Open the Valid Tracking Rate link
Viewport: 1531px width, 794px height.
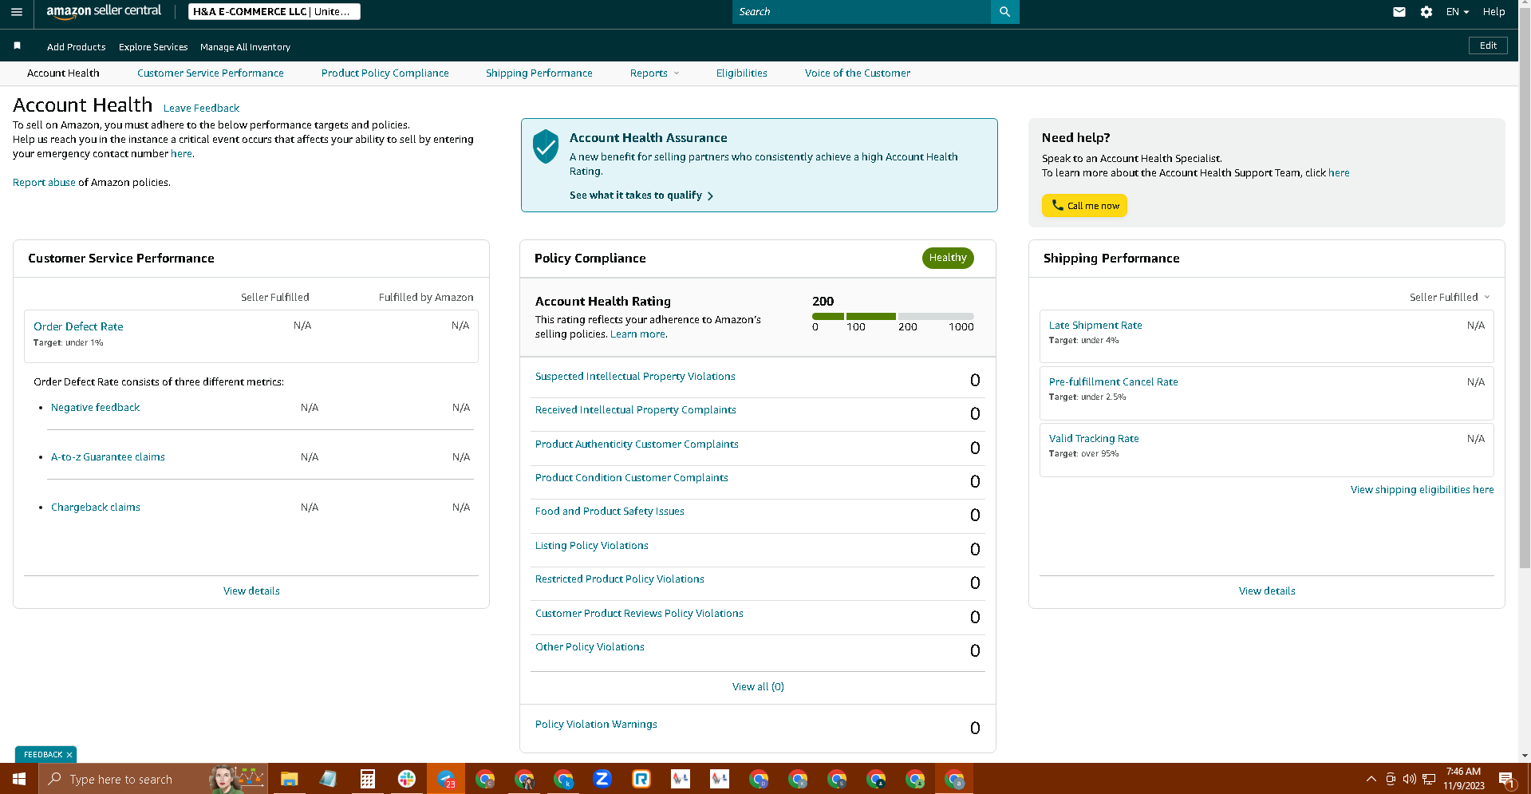pos(1094,439)
